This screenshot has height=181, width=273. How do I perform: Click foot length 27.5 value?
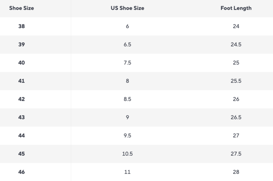click(x=236, y=154)
